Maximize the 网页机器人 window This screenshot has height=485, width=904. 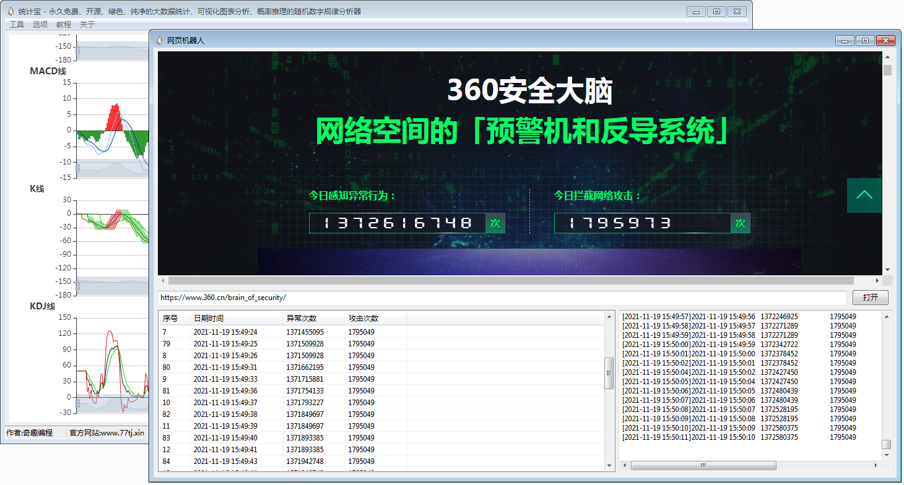865,41
